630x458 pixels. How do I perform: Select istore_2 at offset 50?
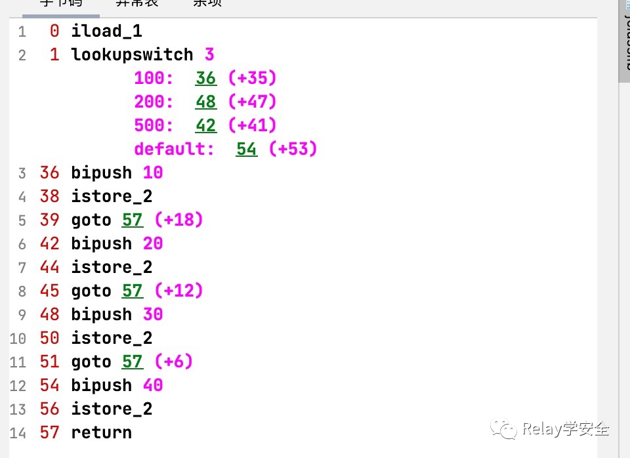[112, 338]
